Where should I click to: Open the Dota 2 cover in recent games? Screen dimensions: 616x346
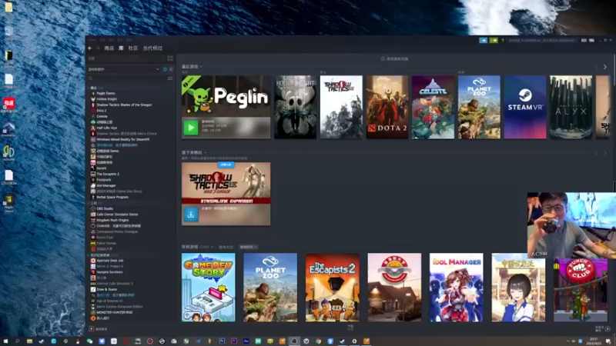(387, 107)
